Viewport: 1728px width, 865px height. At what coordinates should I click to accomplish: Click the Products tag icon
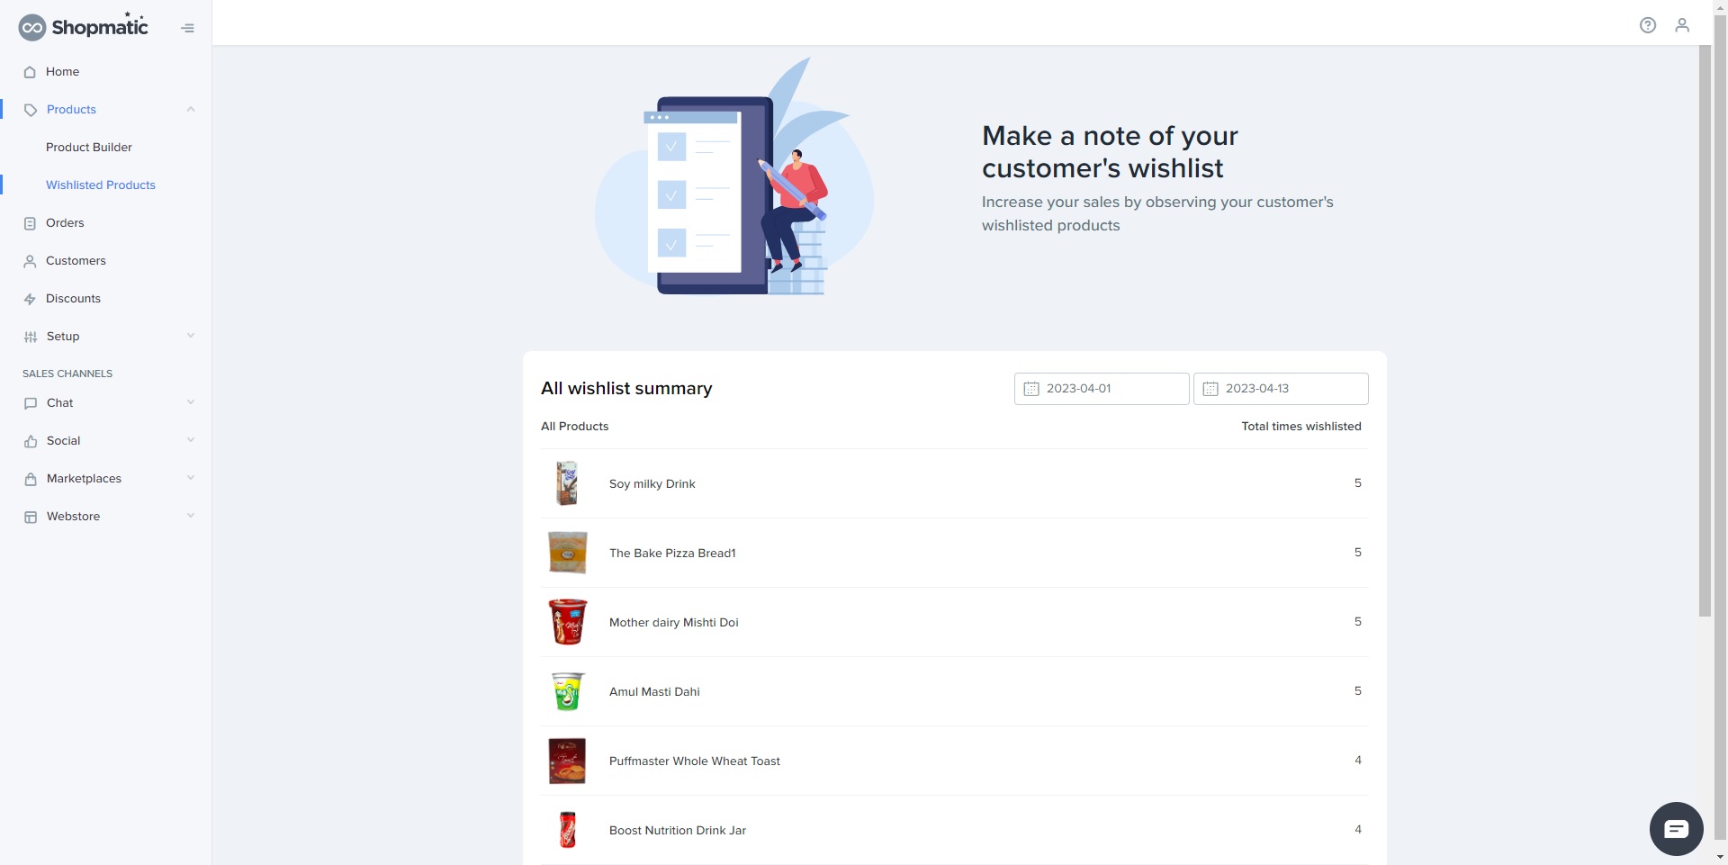click(31, 110)
